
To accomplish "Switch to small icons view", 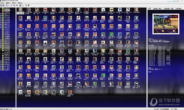I will tap(9, 5).
